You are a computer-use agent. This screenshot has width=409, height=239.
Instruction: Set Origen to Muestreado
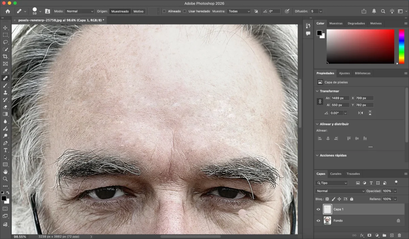pyautogui.click(x=120, y=11)
